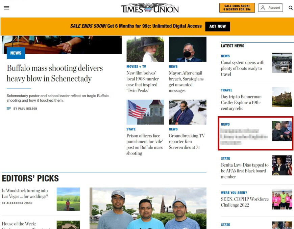Open the hamburger navigation menu
Viewport: 294px width, 229px height.
click(6, 8)
